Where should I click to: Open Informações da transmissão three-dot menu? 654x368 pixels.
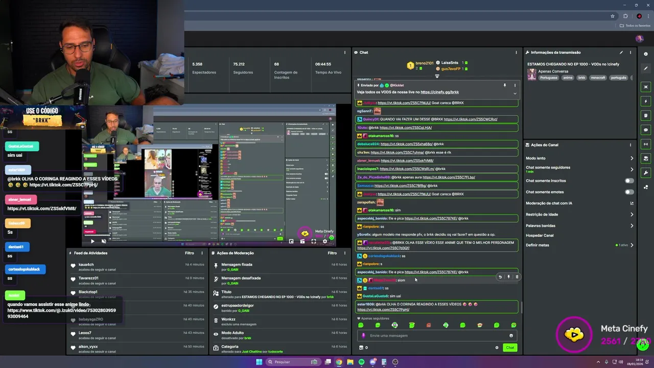(630, 52)
